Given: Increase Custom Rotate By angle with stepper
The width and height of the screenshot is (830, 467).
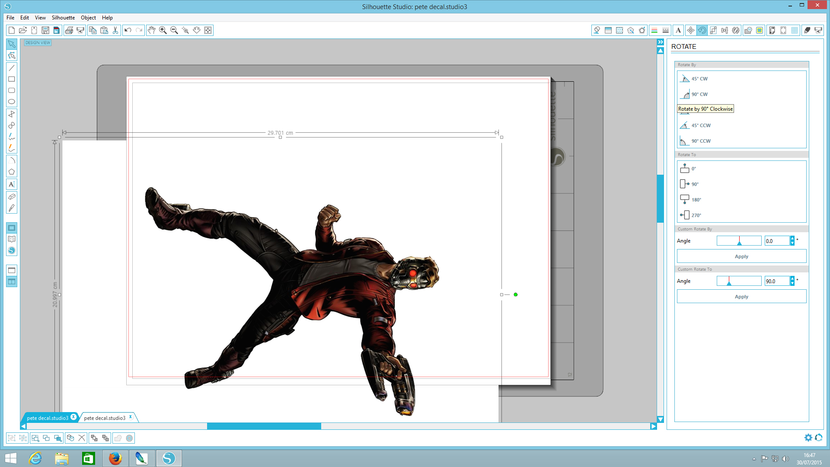Looking at the screenshot, I should (792, 238).
